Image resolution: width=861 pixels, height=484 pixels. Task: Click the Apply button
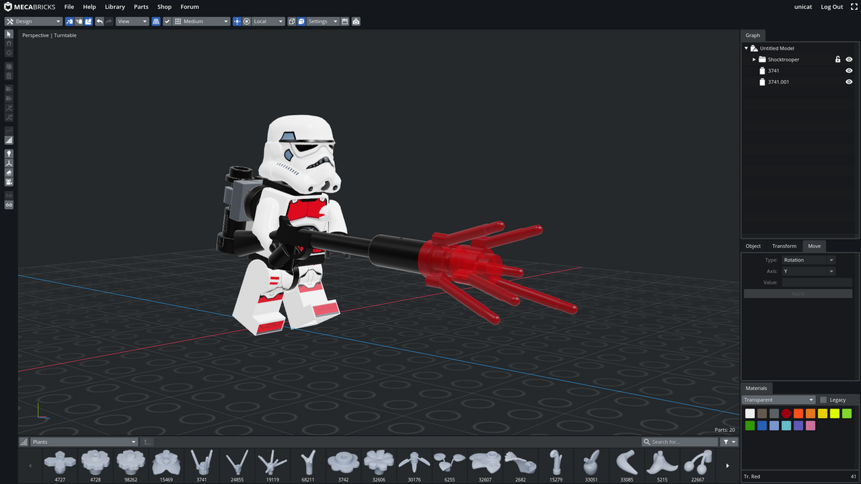tap(798, 294)
